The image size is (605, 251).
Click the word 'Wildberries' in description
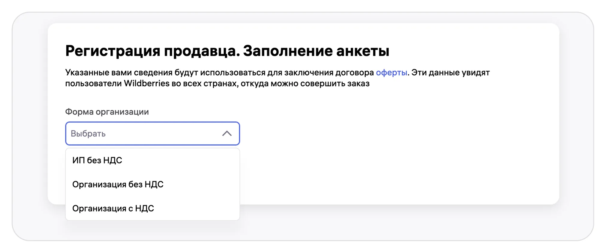click(146, 83)
